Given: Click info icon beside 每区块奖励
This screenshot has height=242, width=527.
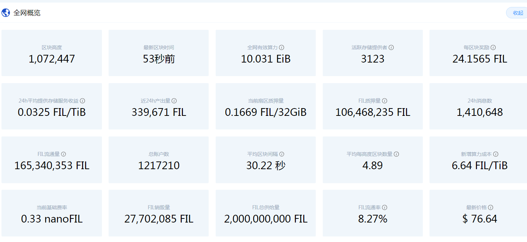Looking at the screenshot, I should tap(493, 47).
